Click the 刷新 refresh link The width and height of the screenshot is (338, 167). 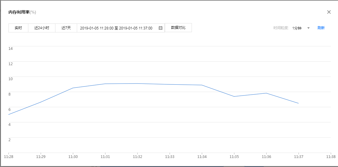[321, 28]
